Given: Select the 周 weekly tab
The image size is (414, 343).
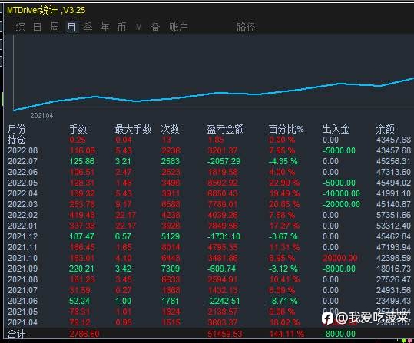Looking at the screenshot, I should [x=55, y=27].
